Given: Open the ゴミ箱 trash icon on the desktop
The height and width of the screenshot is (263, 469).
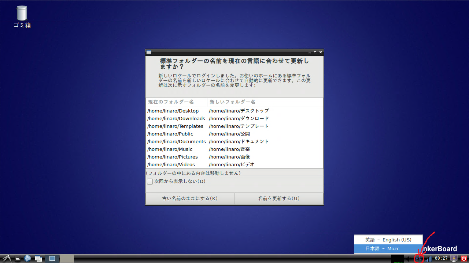Looking at the screenshot, I should click(22, 17).
